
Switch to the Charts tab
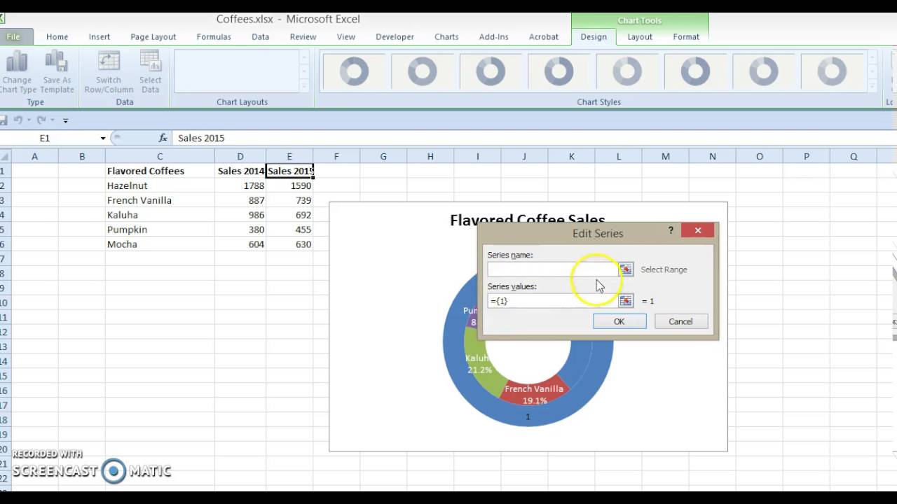pos(446,36)
